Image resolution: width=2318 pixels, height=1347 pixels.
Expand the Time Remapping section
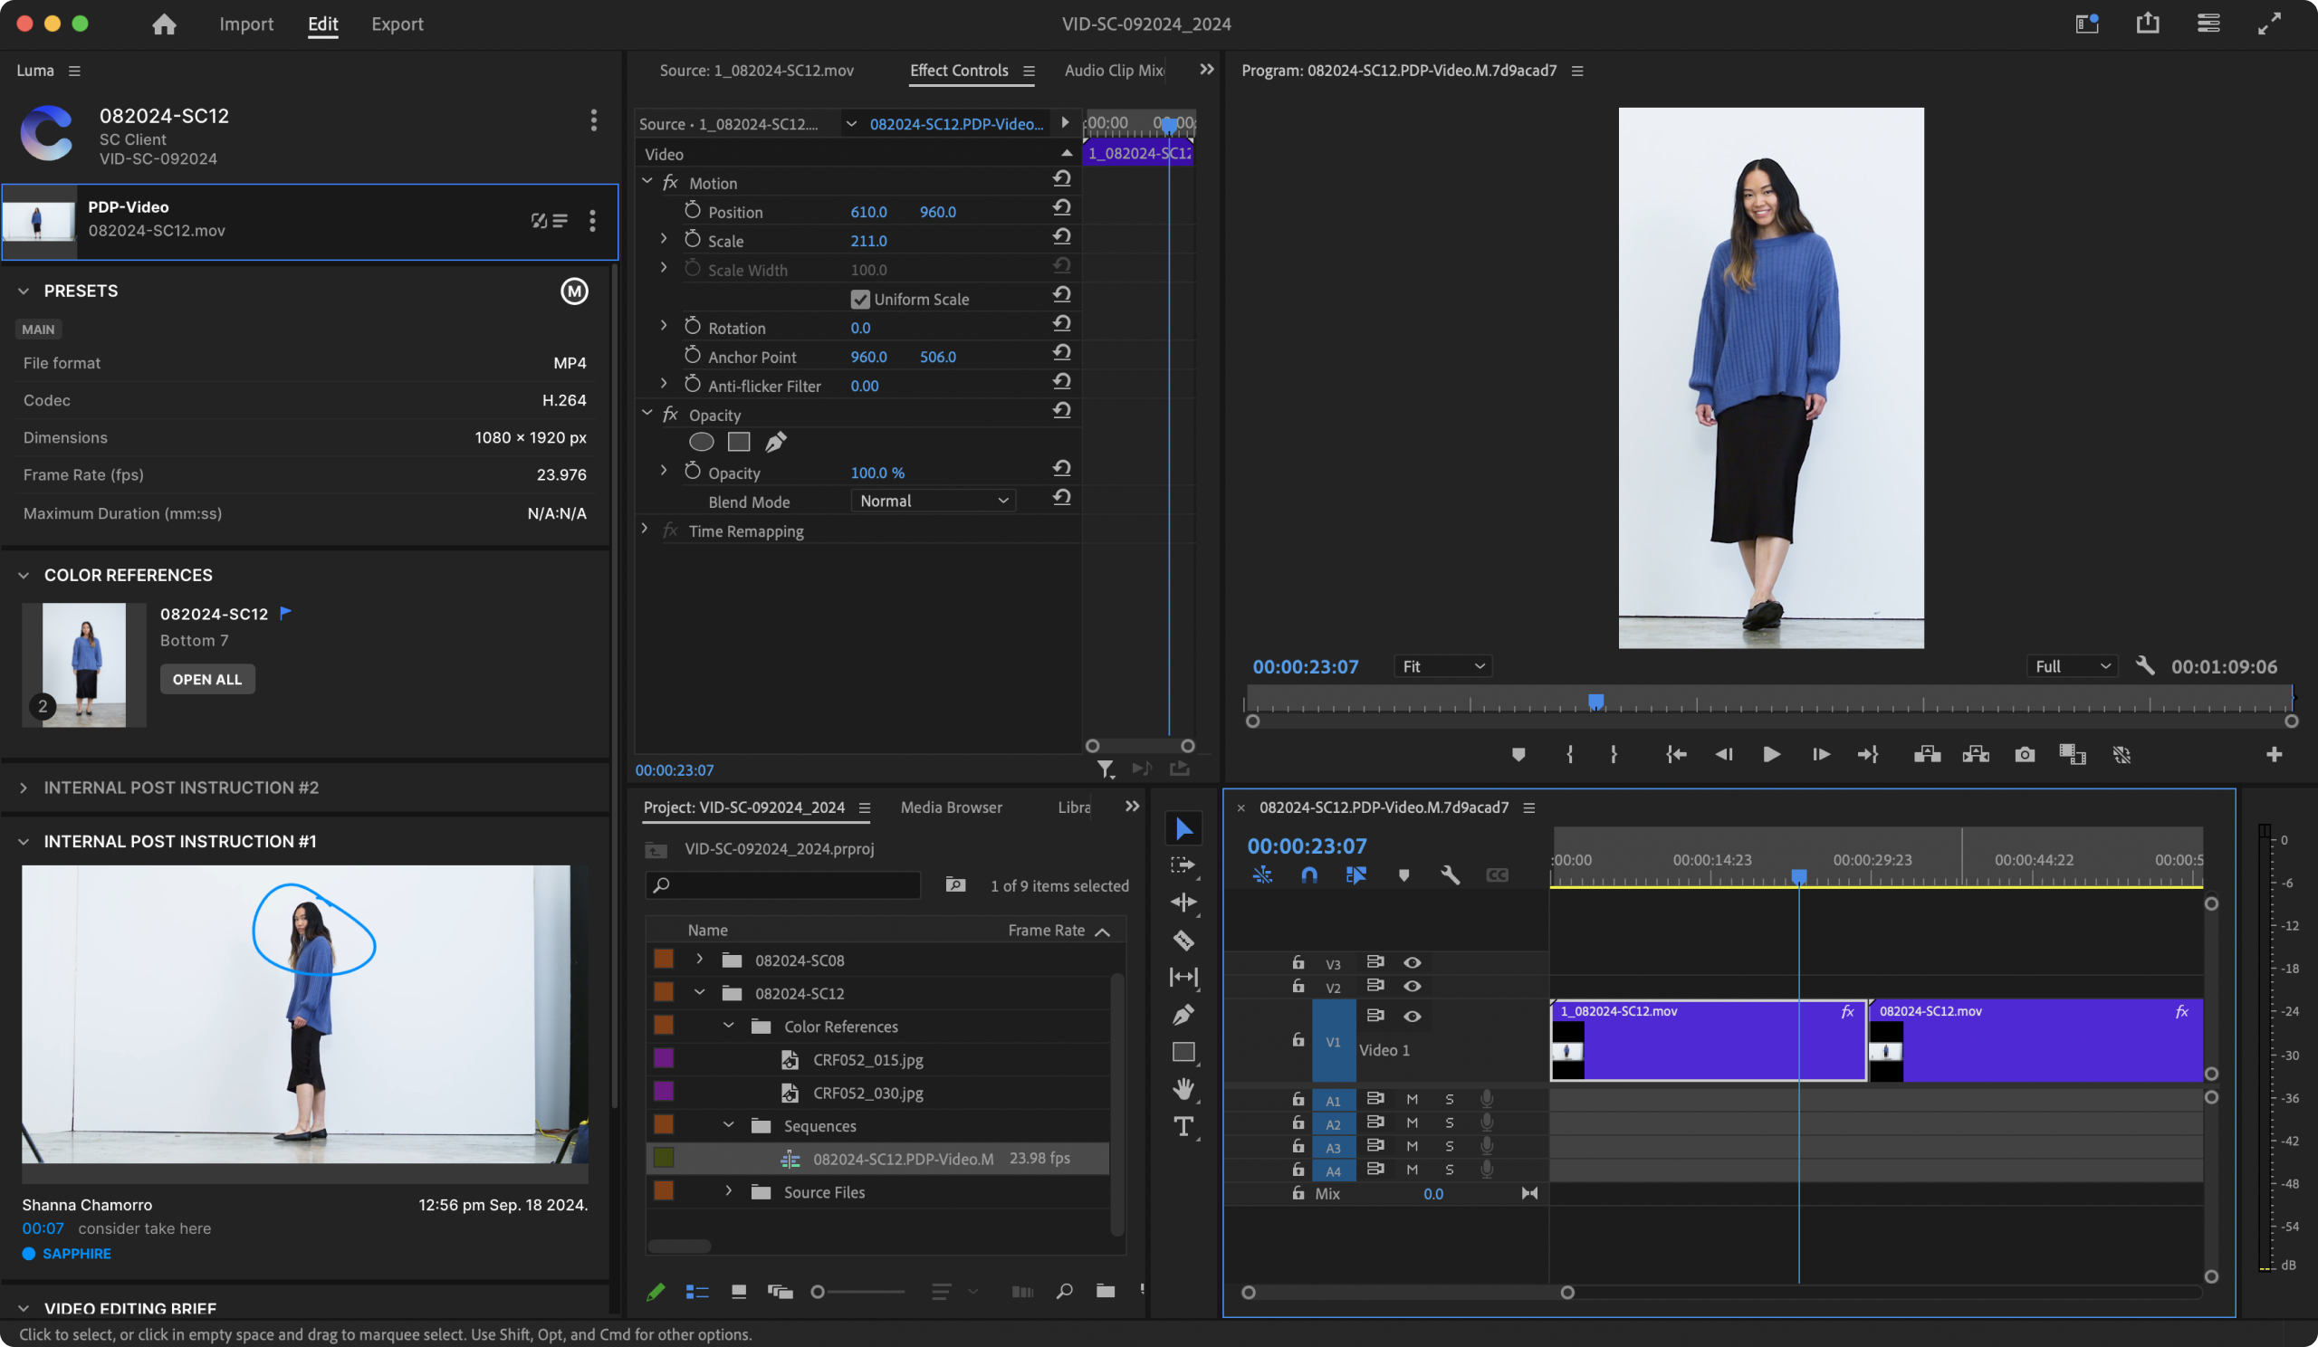(x=645, y=530)
